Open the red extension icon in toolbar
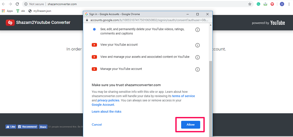293x137 pixels. [x=272, y=4]
